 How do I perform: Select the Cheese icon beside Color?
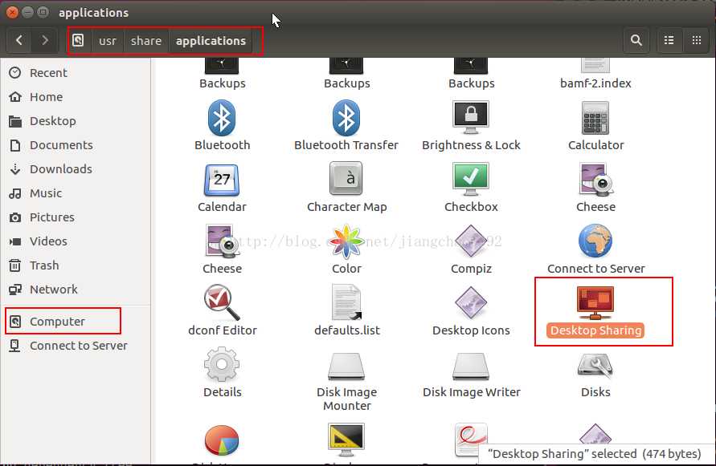coord(222,241)
